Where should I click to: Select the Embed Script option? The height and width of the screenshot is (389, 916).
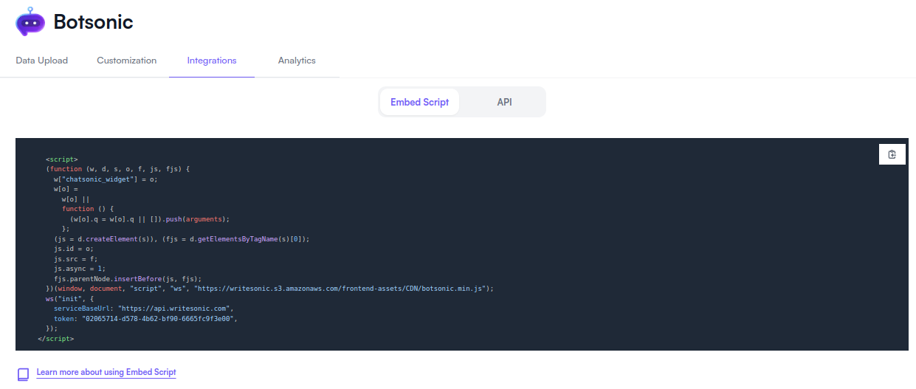[x=419, y=102]
